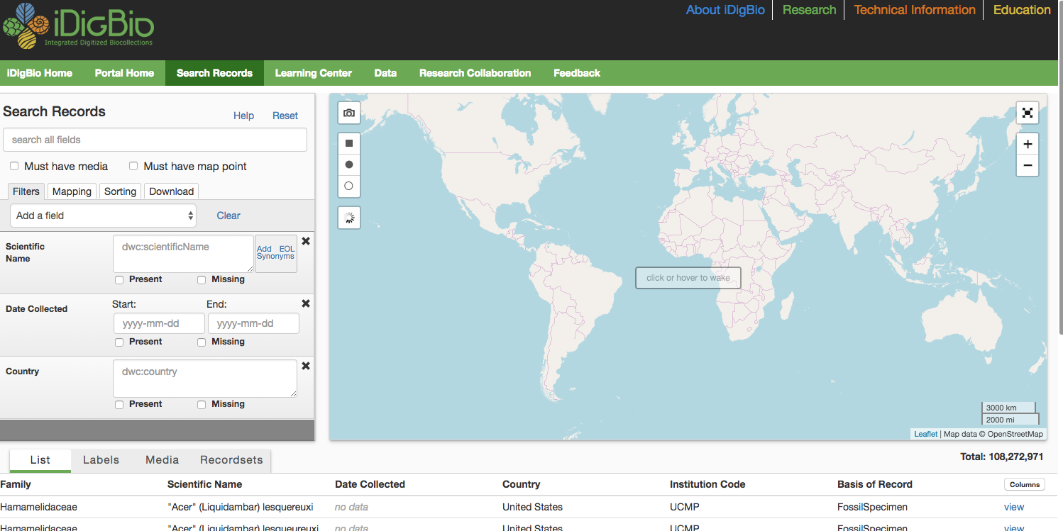Select the hollow circle map tool

(348, 186)
